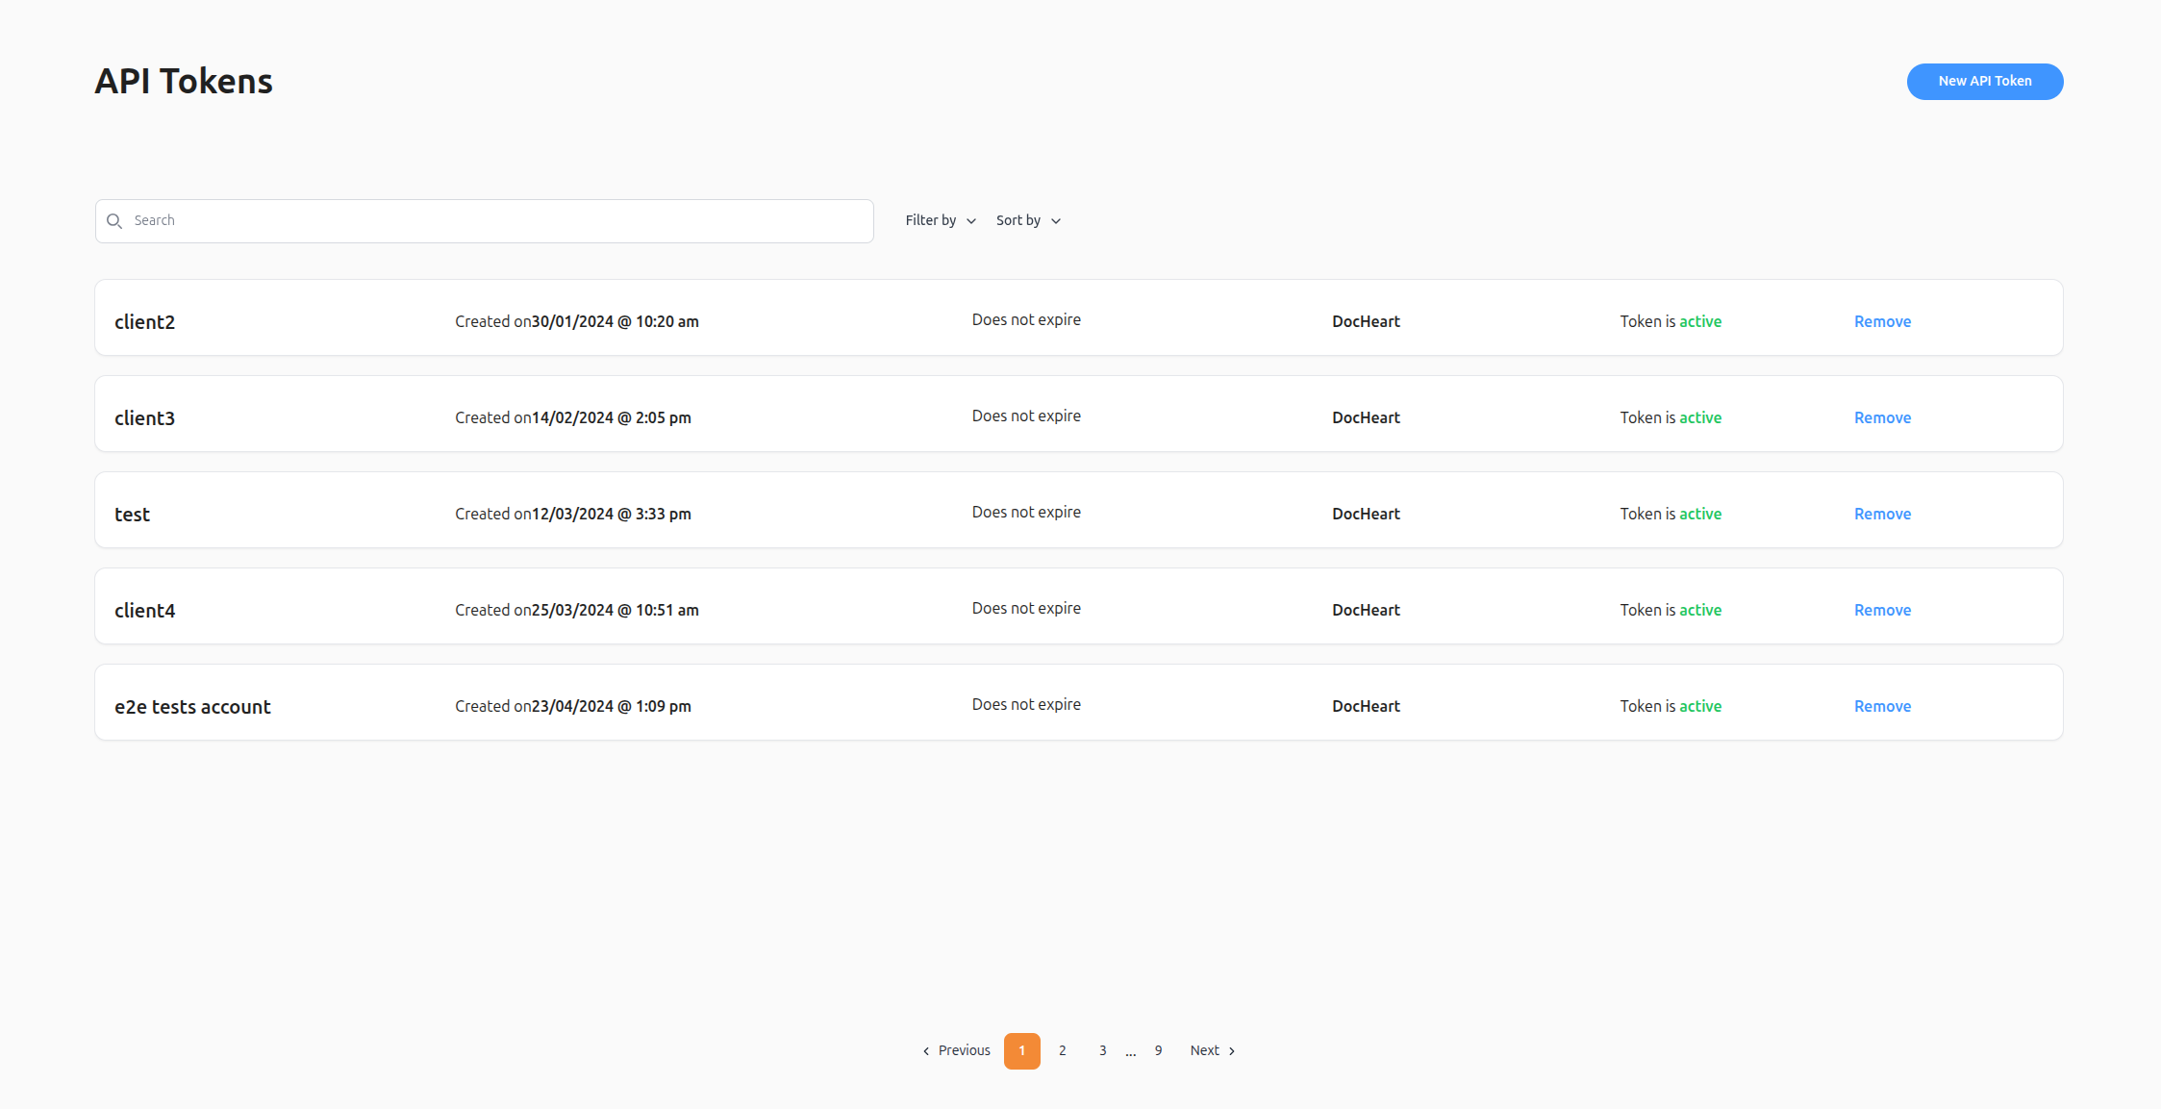Remove the client2 token

(x=1882, y=321)
